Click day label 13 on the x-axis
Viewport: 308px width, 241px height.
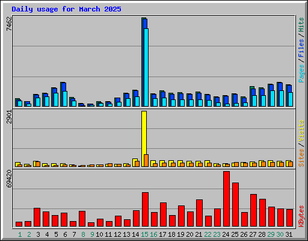click(126, 234)
